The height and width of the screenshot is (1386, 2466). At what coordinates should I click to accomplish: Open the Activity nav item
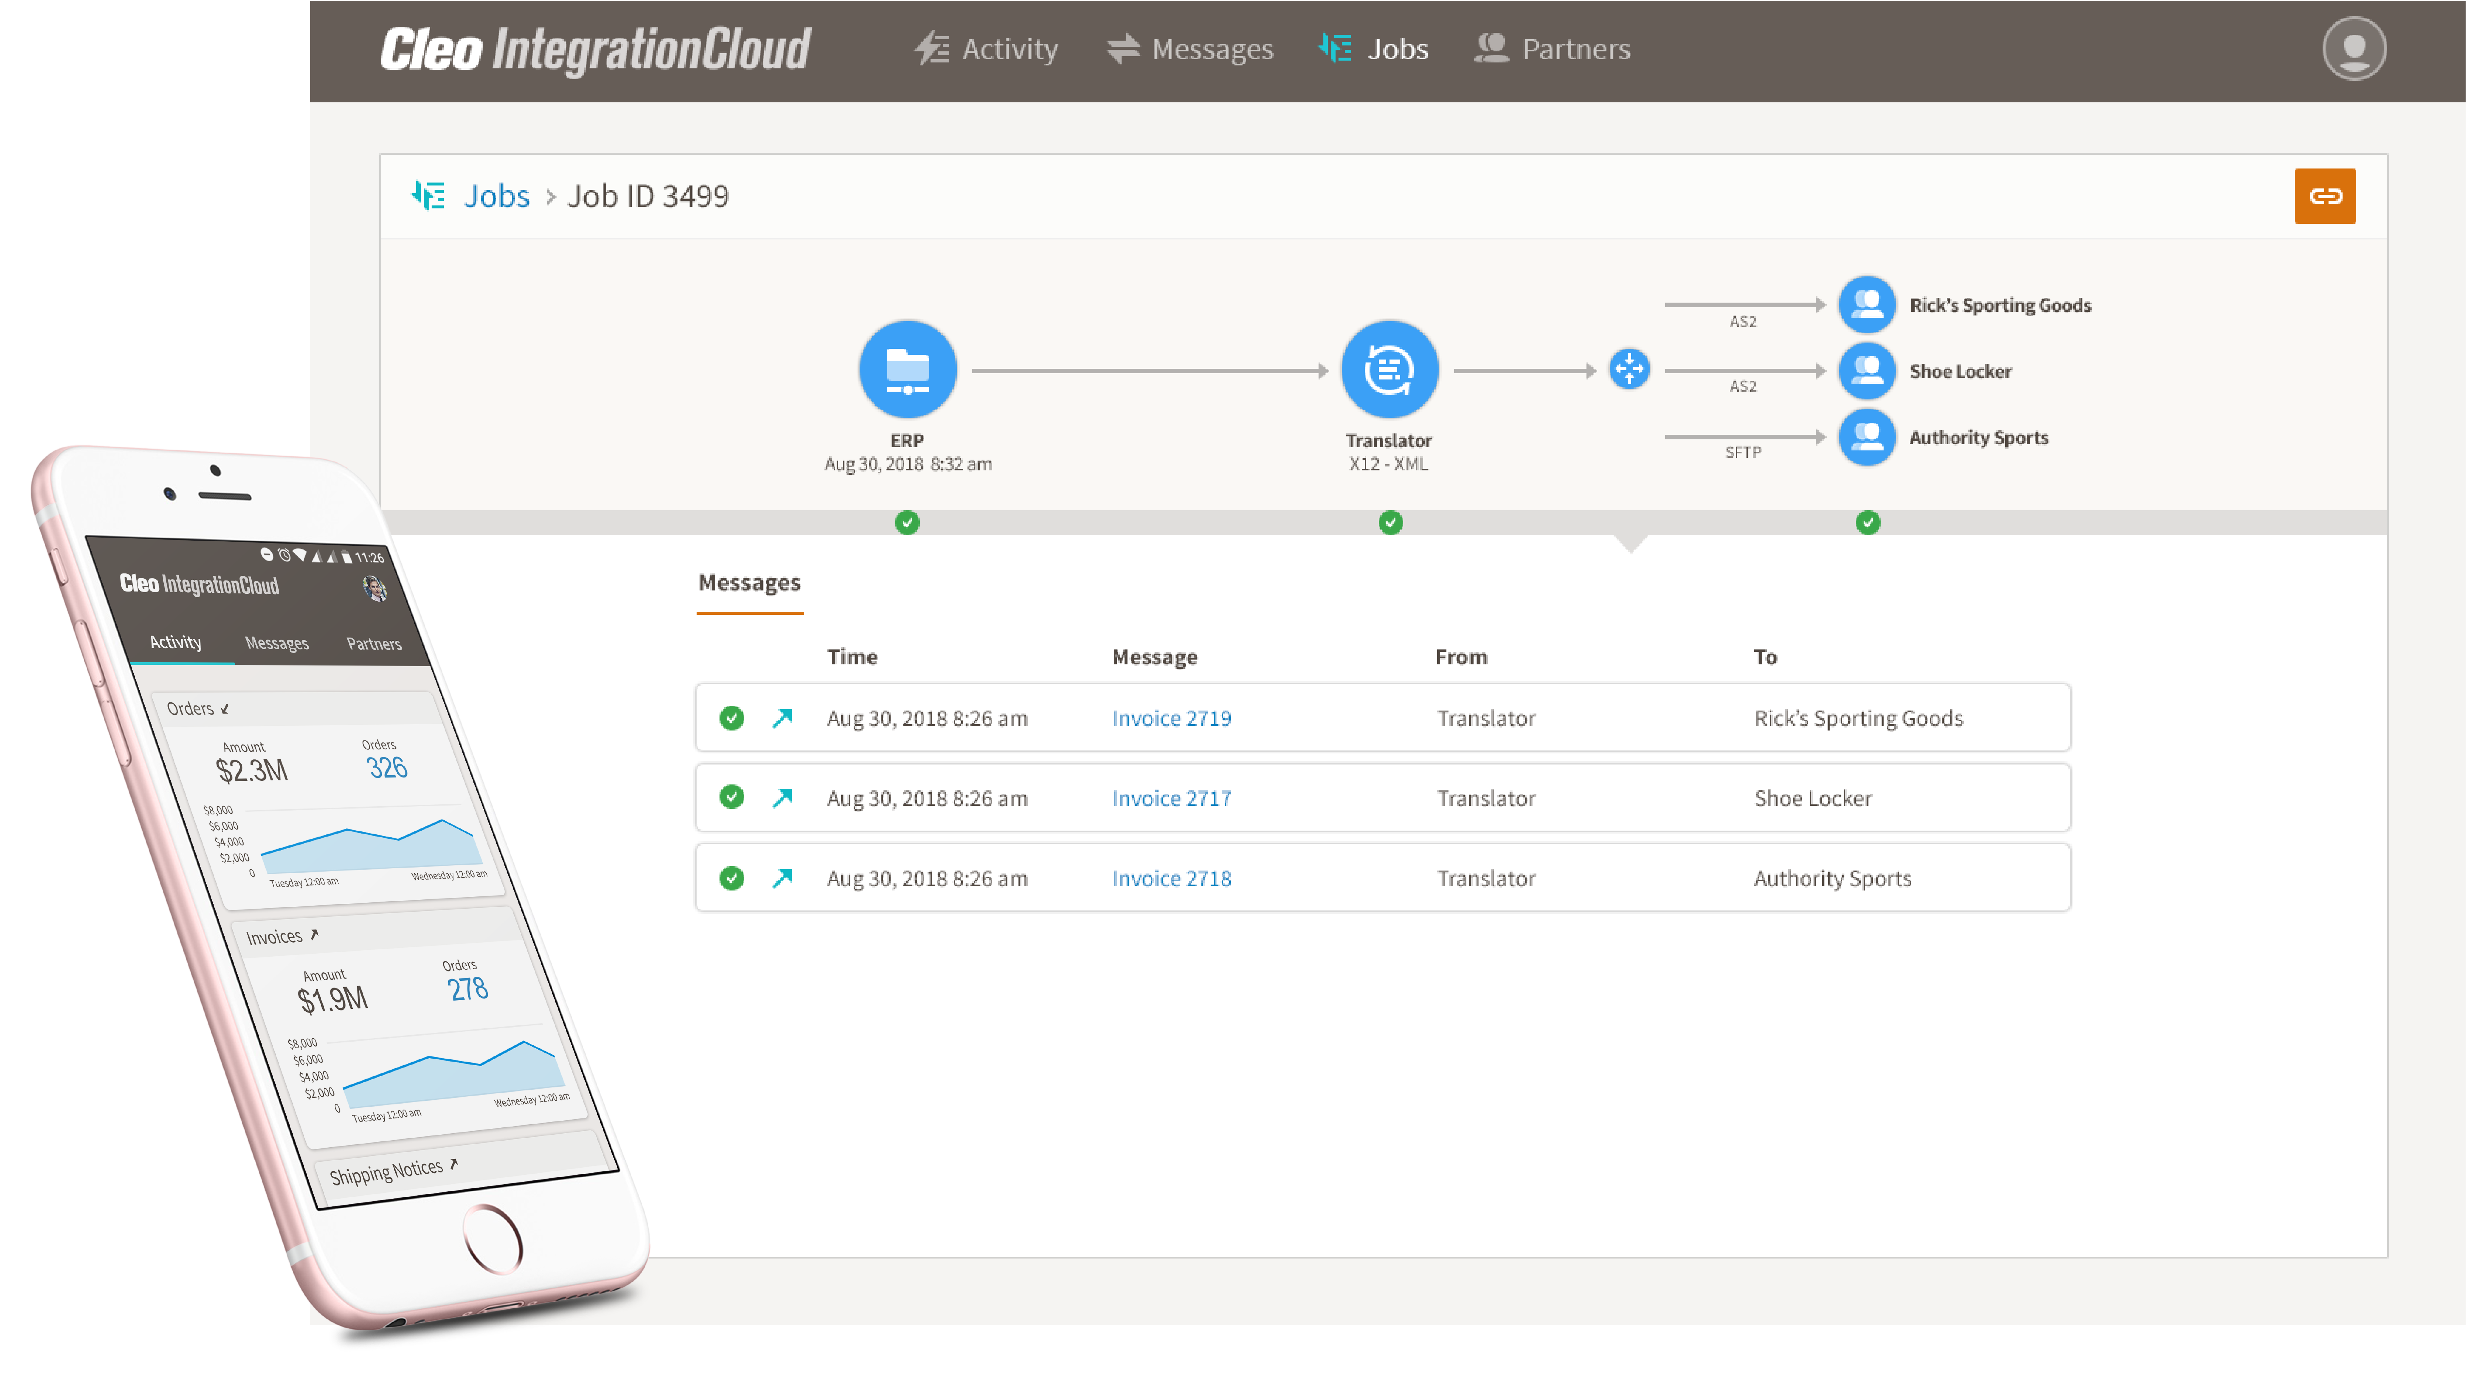tap(985, 49)
